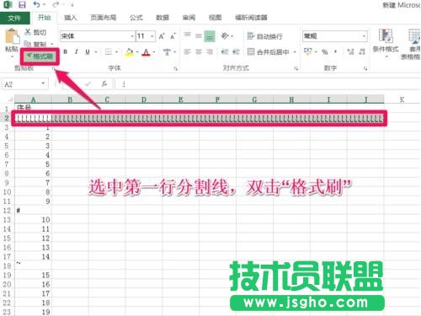Open the font name combo box
421x316 pixels.
click(x=98, y=36)
